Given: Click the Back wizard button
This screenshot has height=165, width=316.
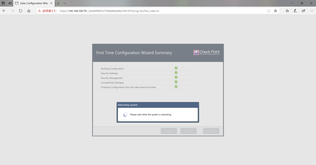Looking at the screenshot, I should point(169,131).
